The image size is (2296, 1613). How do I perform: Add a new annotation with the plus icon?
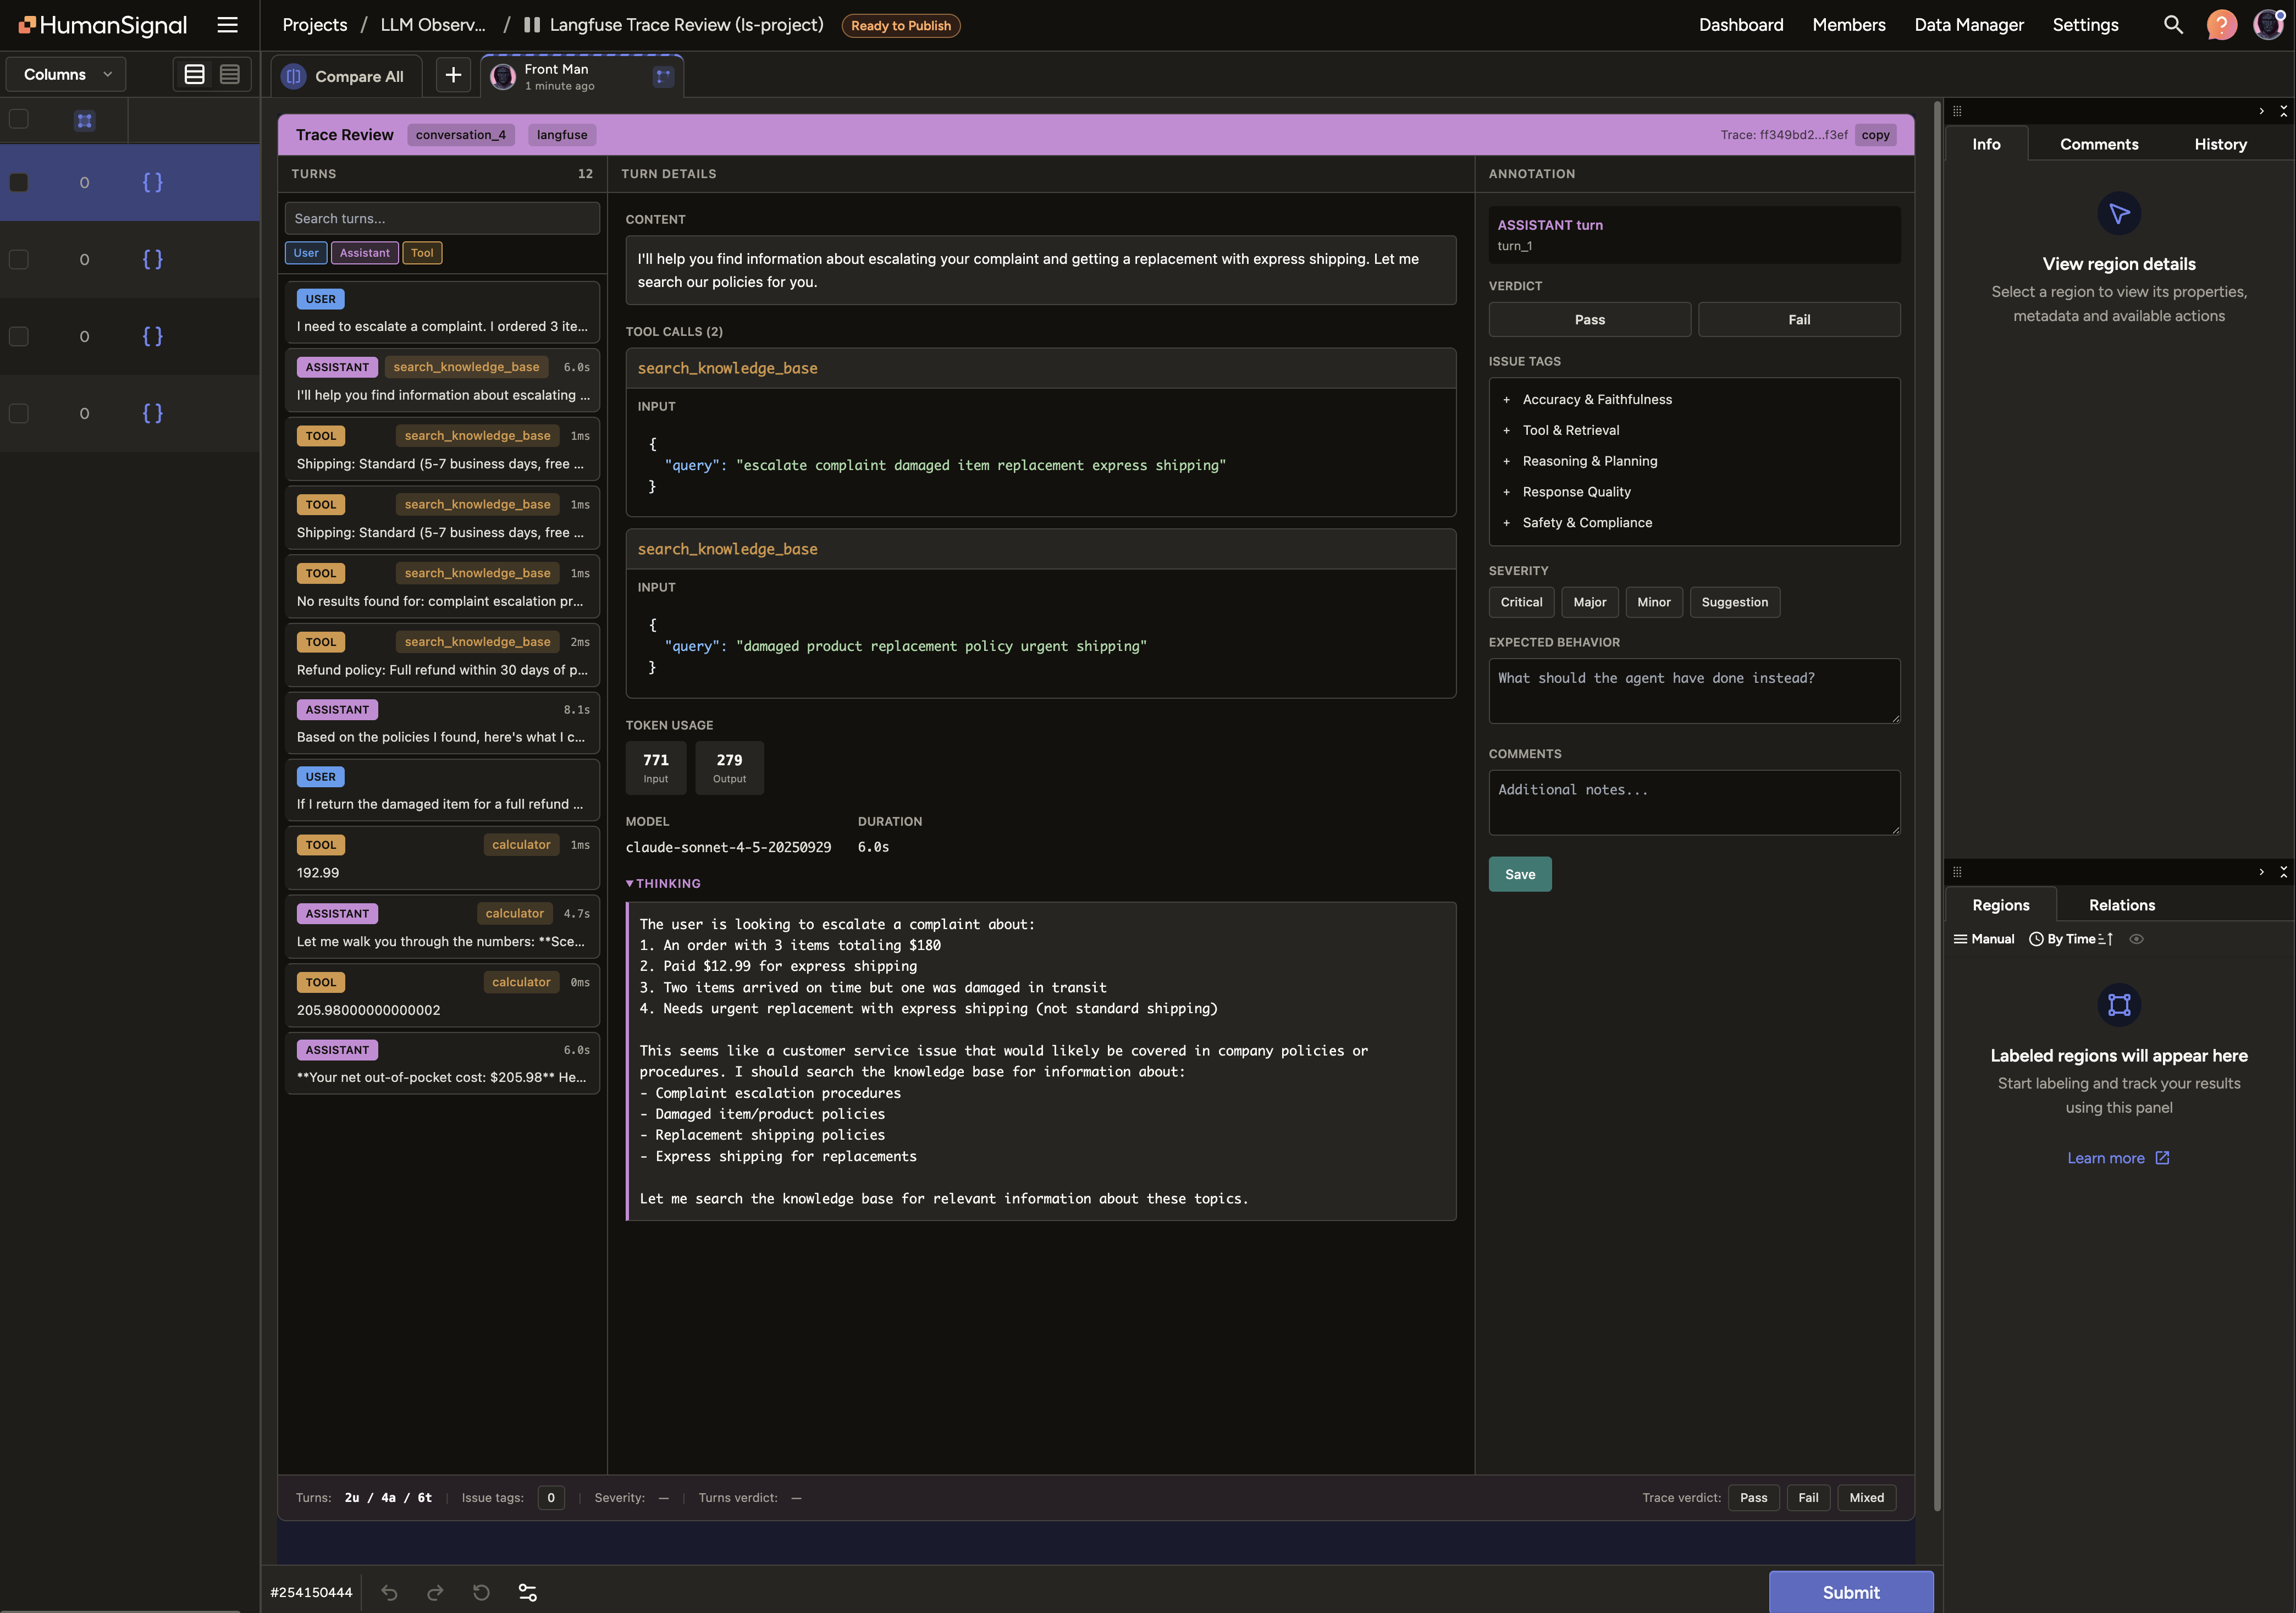453,74
